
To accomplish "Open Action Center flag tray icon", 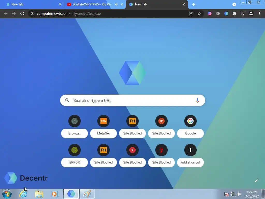I will (226, 194).
